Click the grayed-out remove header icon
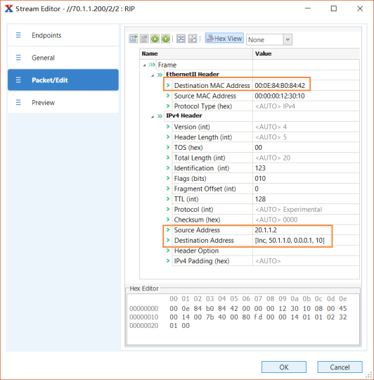374x380 pixels. 144,39
